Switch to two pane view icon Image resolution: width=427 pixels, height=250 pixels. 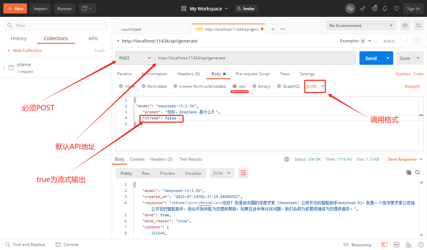(397, 245)
